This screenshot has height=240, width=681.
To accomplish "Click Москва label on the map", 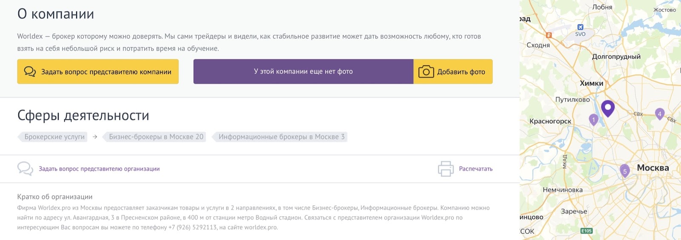I will point(653,168).
